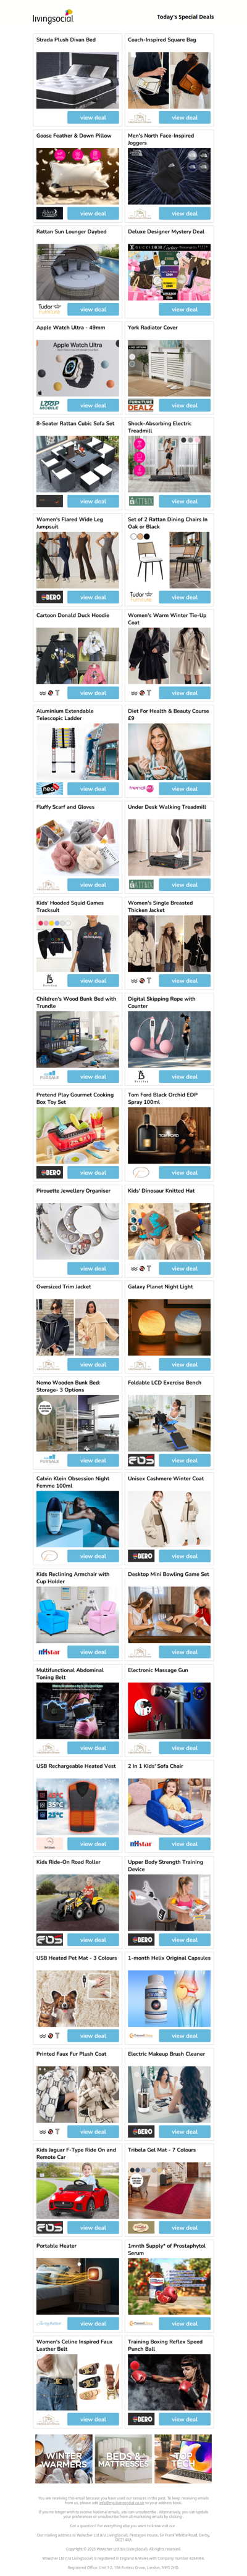Image resolution: width=247 pixels, height=2576 pixels.
Task: View deal for Strada Plush Divan Bed
Action: [x=93, y=117]
